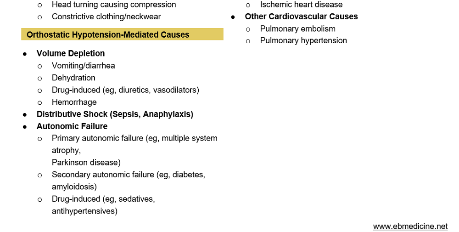Click the word antihypertensives
459x232 pixels.
84,211
